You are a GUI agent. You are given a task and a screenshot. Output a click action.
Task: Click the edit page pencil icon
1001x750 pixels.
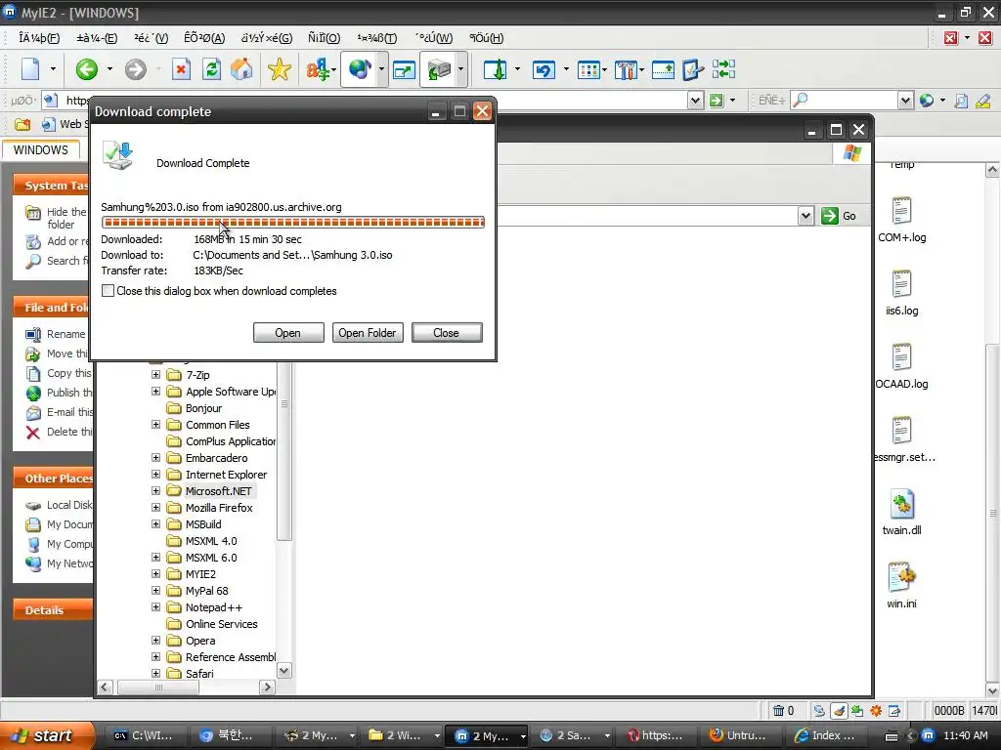coord(693,69)
